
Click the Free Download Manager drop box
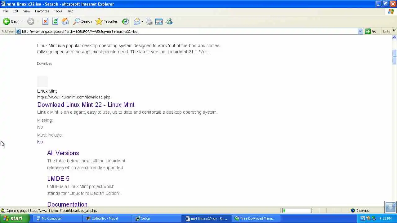(390, 207)
